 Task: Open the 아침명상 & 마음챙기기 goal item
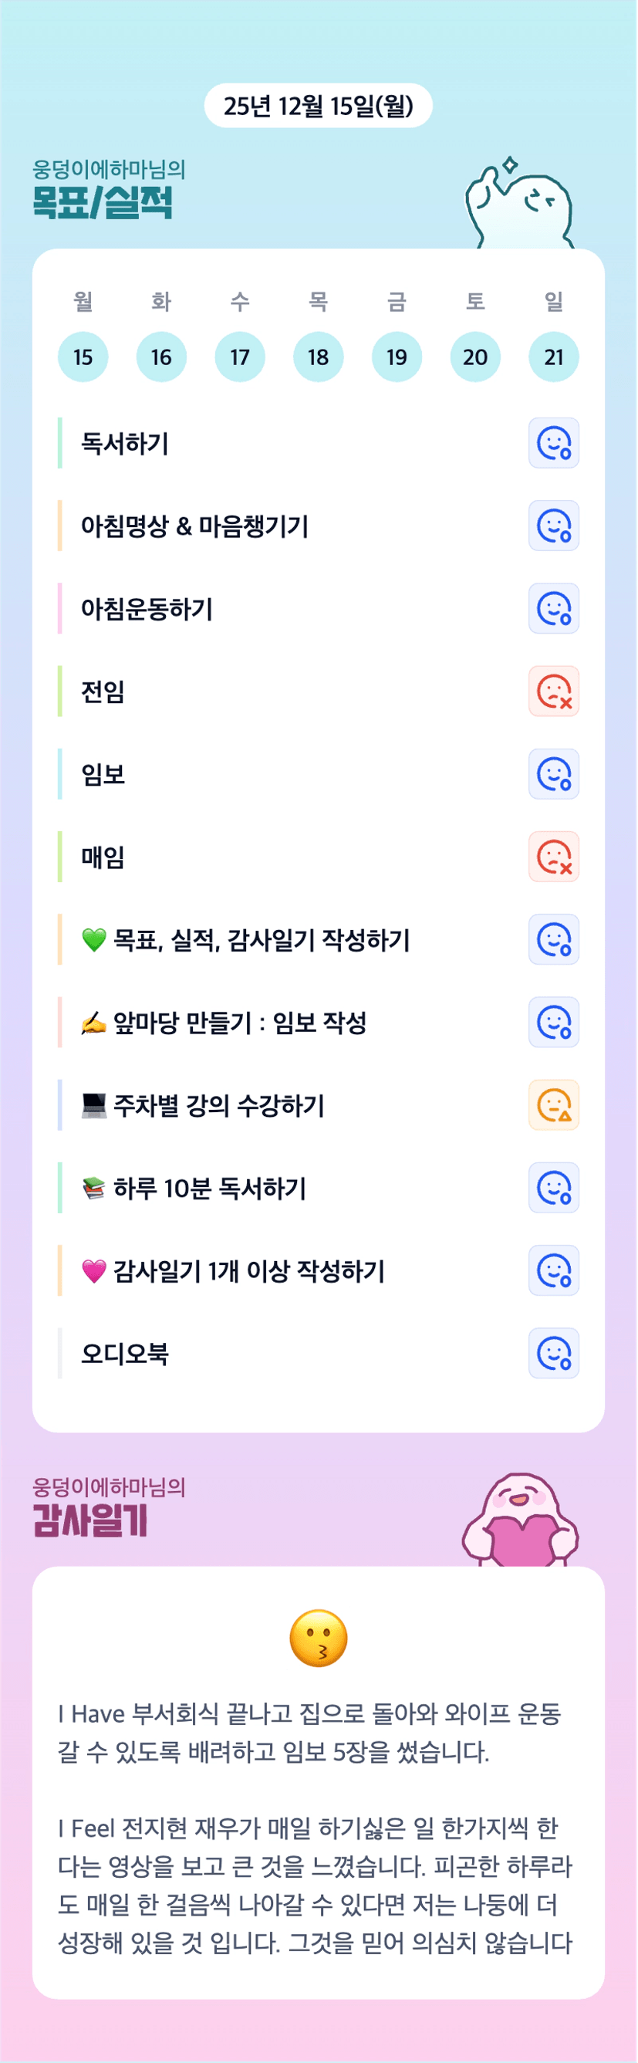[194, 526]
